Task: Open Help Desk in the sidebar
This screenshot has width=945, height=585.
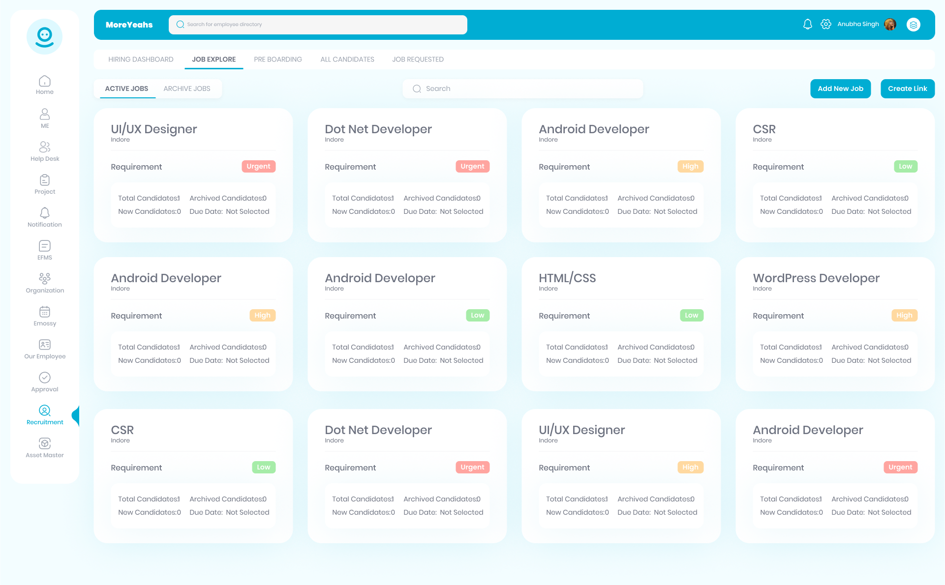Action: pyautogui.click(x=45, y=151)
